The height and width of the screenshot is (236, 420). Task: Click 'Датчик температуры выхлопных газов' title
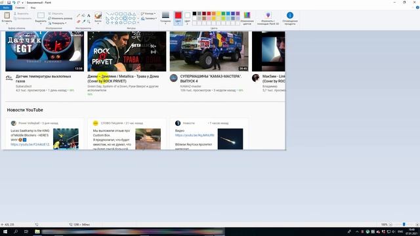(x=43, y=79)
